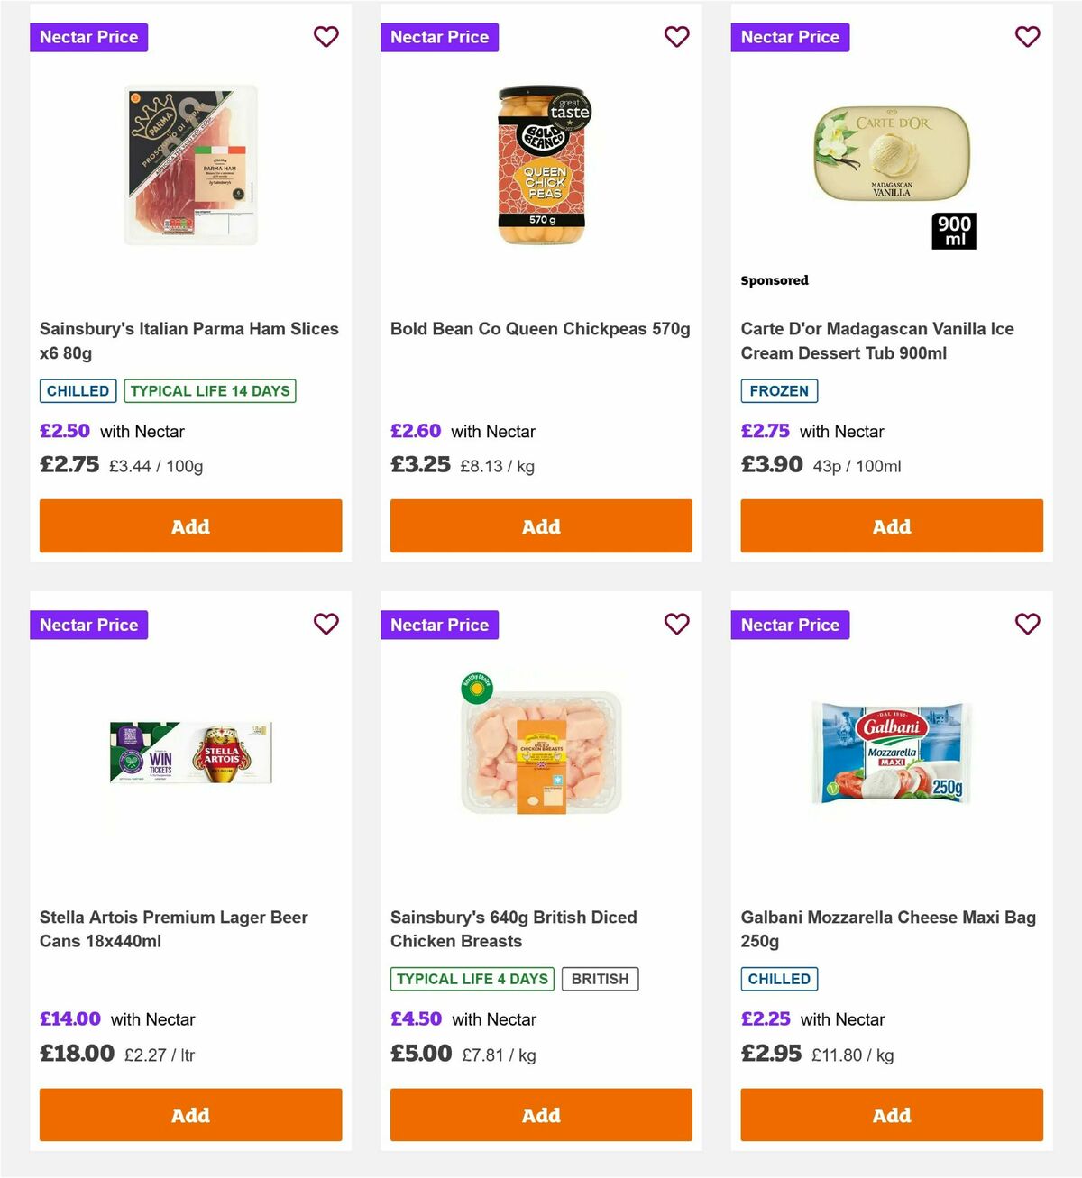Open Bold Bean Co Queen Chickpeas 570g product page
1082x1178 pixels.
(540, 329)
